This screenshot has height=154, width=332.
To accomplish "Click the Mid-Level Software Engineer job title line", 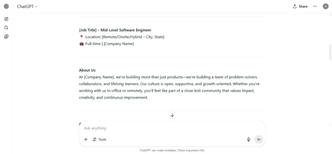I will click(x=115, y=30).
